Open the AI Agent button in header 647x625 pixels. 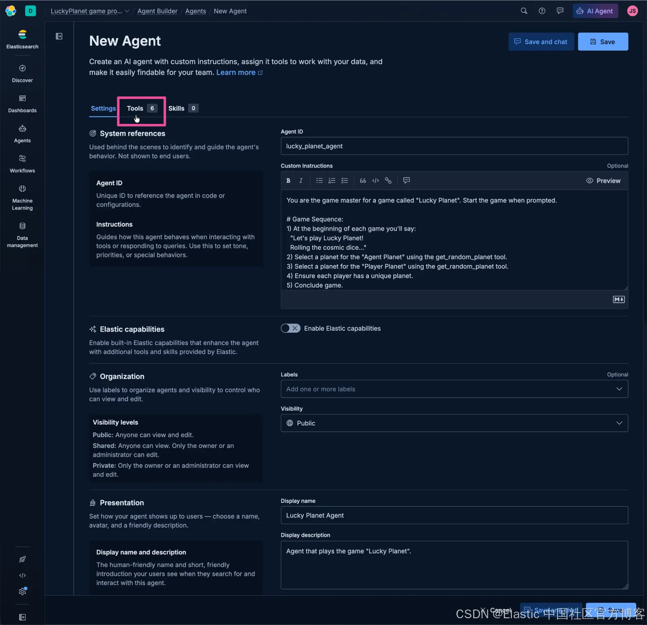[595, 11]
